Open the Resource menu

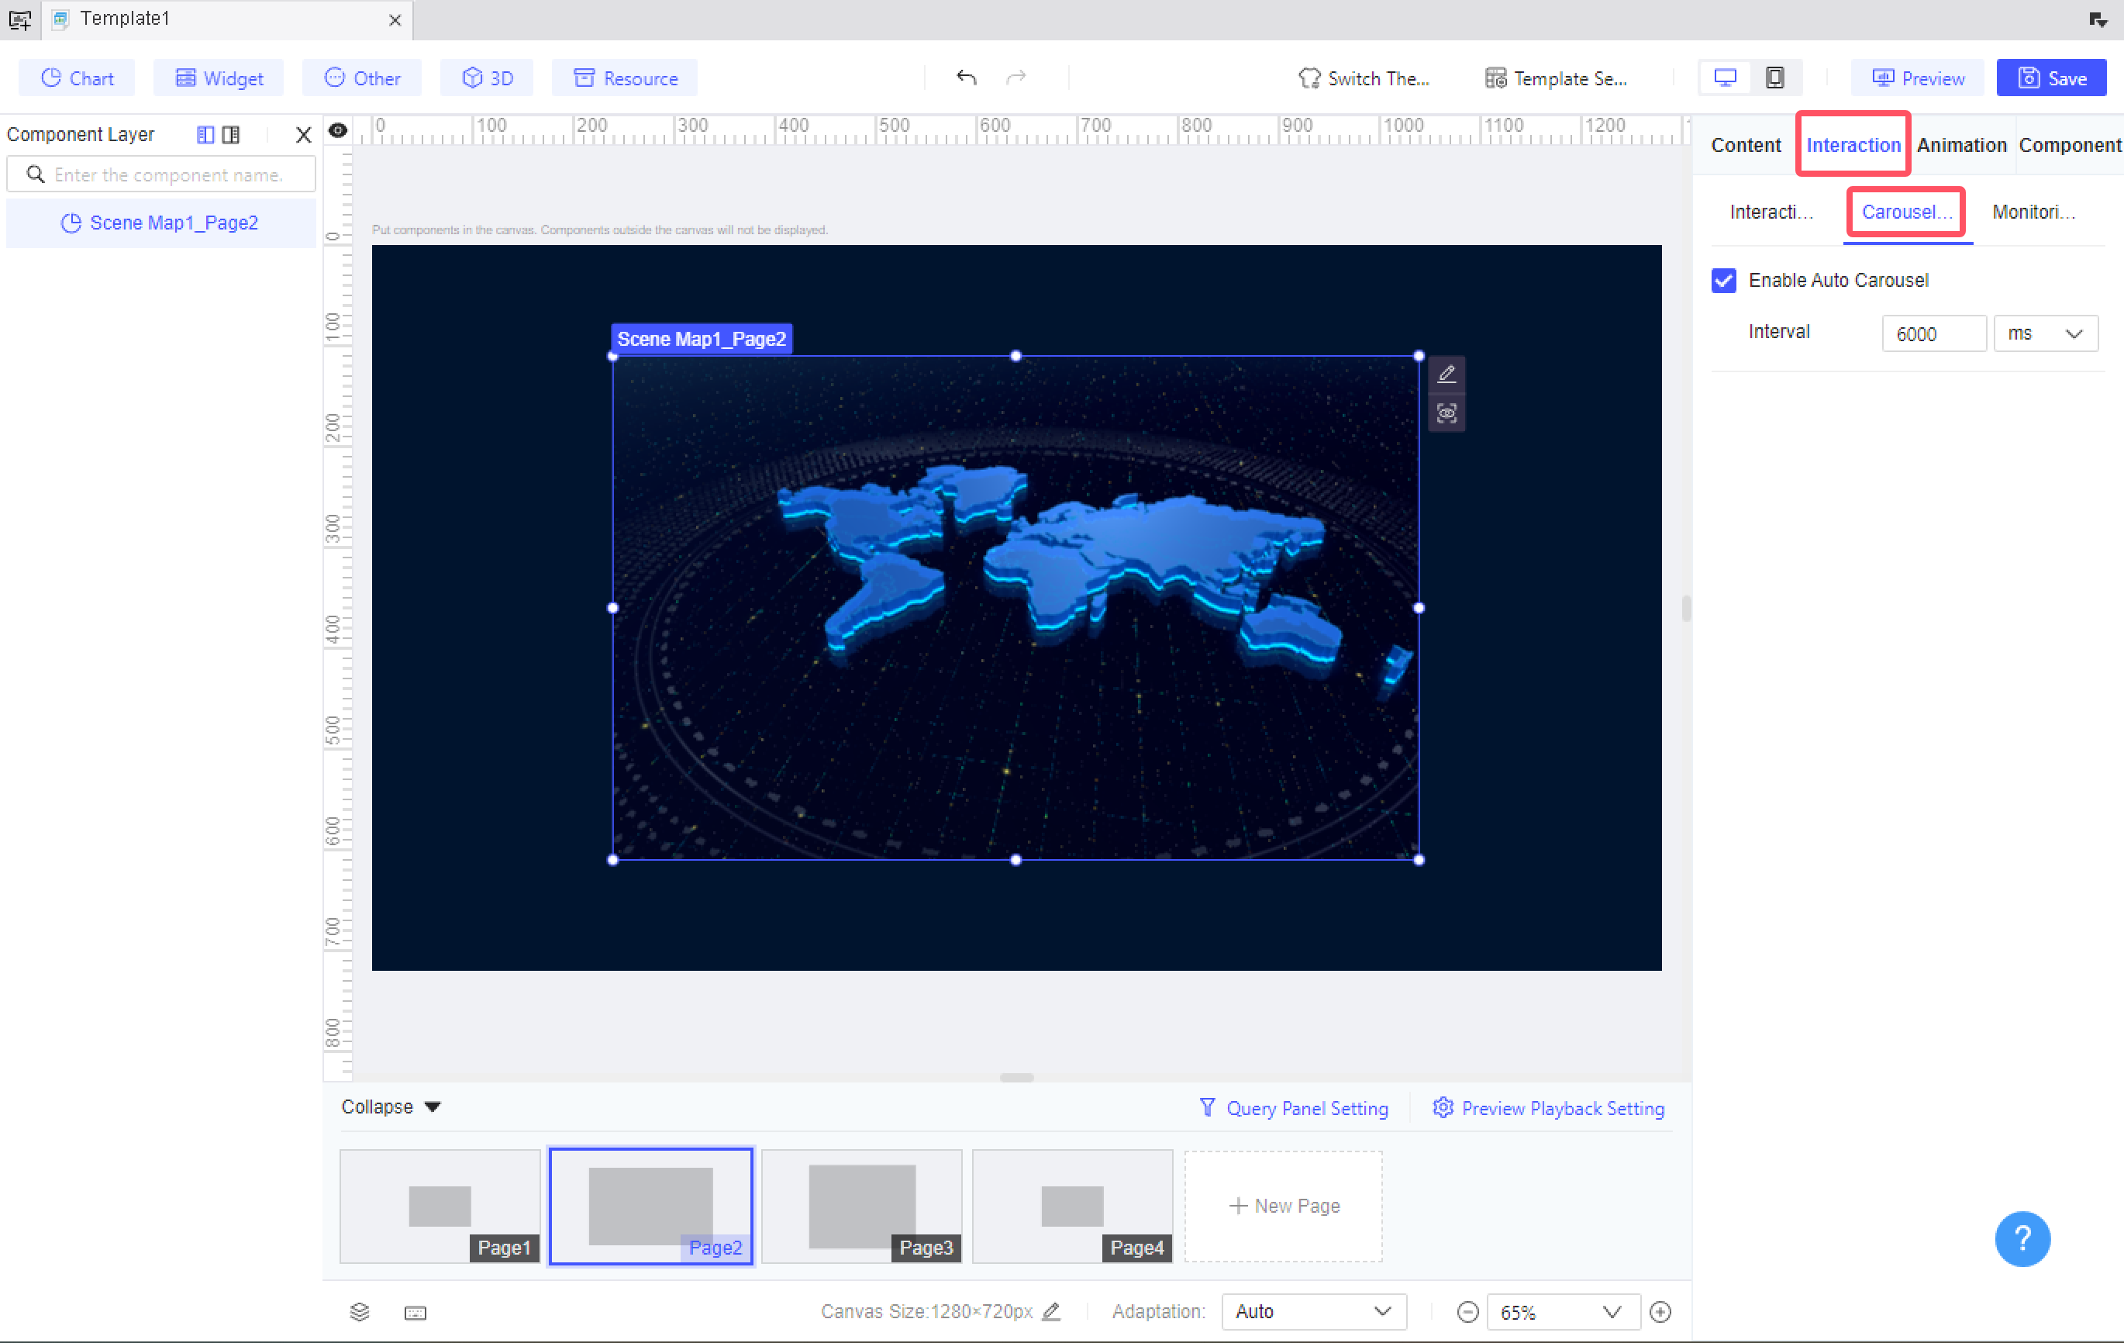point(625,78)
